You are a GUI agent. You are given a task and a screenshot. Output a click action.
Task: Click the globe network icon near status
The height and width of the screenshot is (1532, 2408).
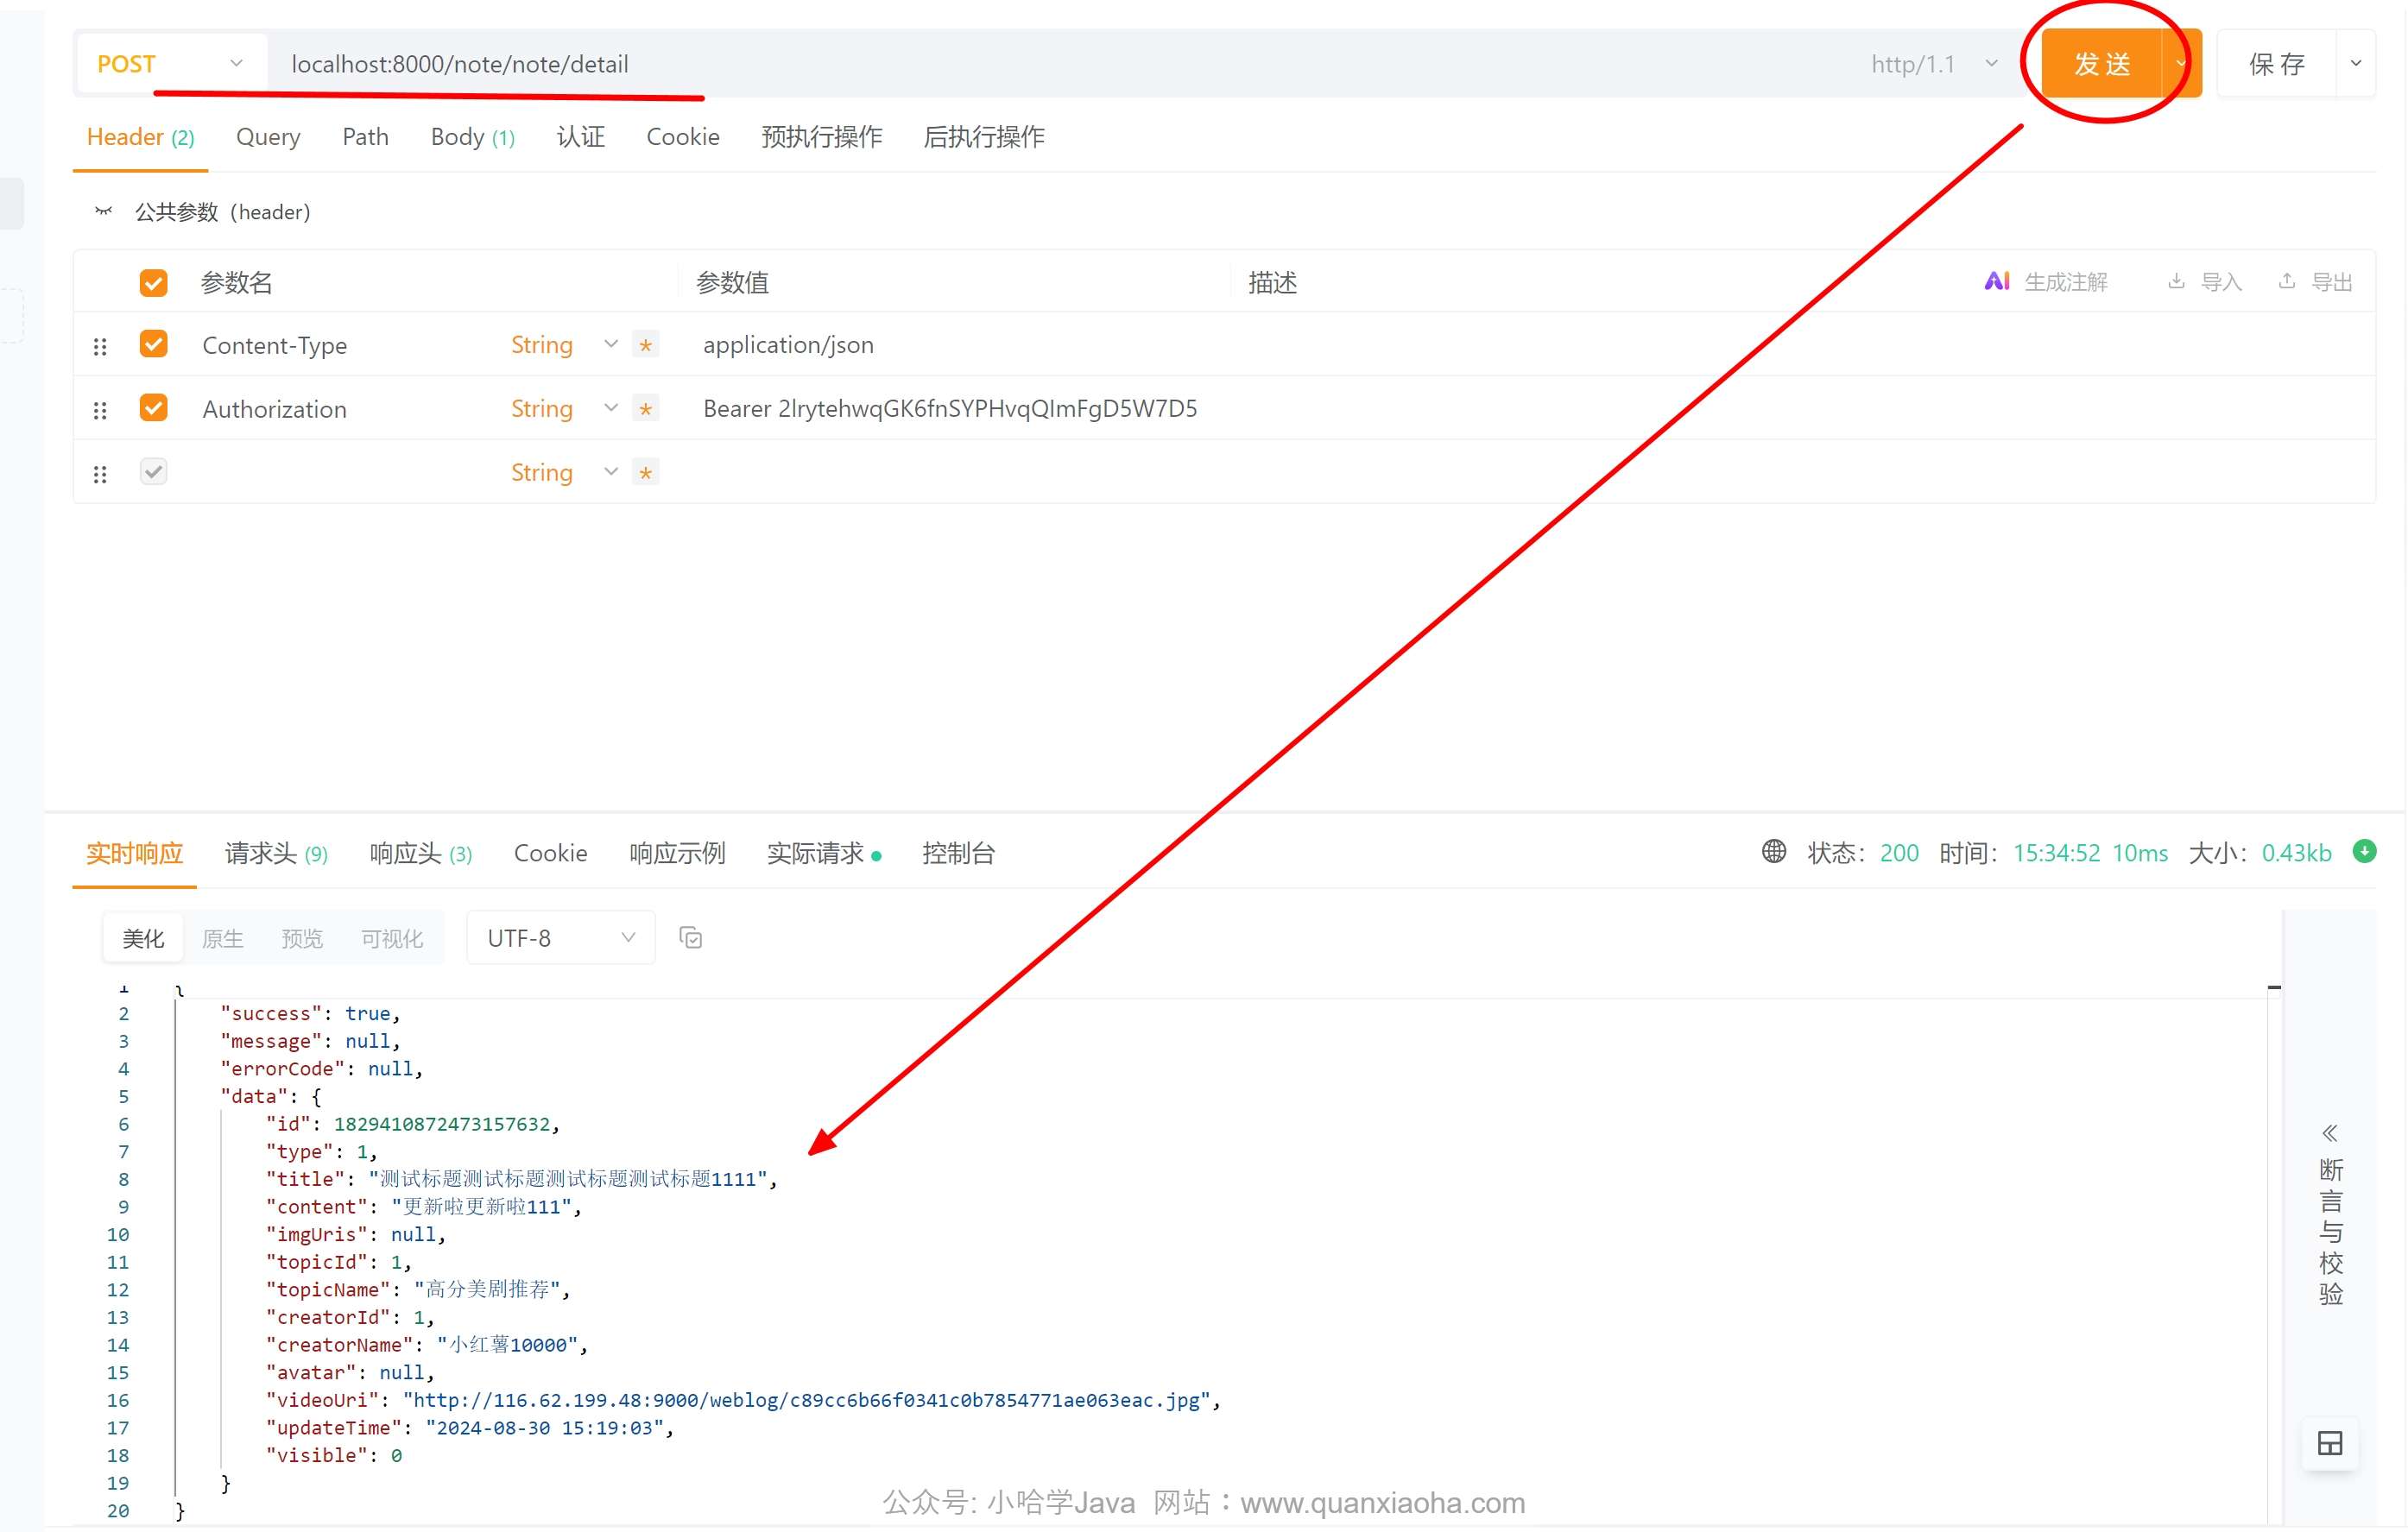click(x=1773, y=851)
